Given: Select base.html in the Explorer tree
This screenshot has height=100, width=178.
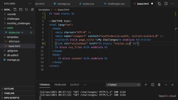Looking at the screenshot, I should tap(14, 46).
